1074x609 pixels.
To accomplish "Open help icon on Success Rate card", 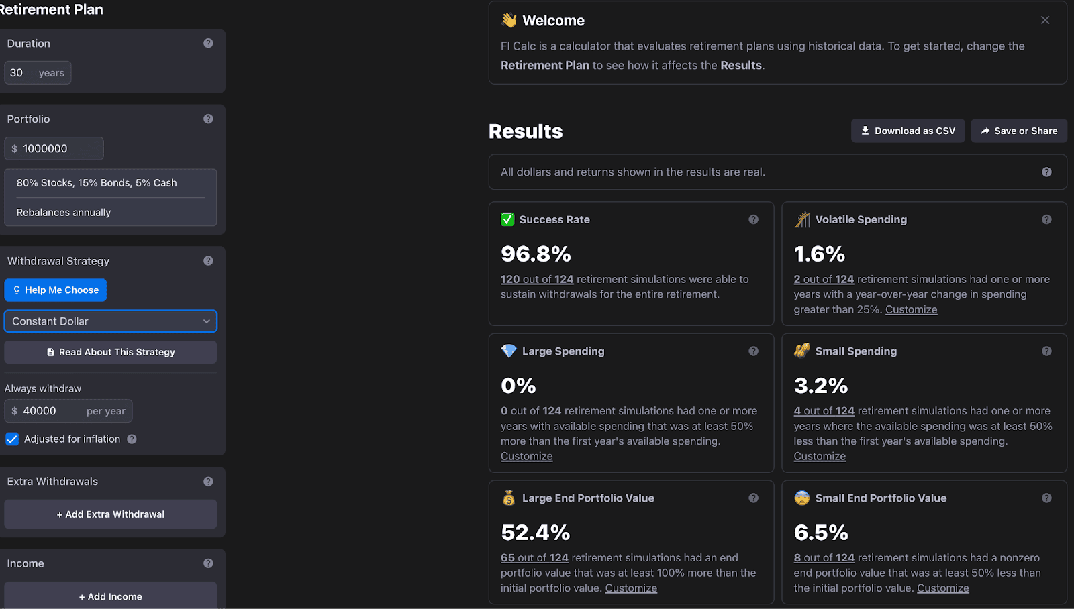I will (x=753, y=219).
